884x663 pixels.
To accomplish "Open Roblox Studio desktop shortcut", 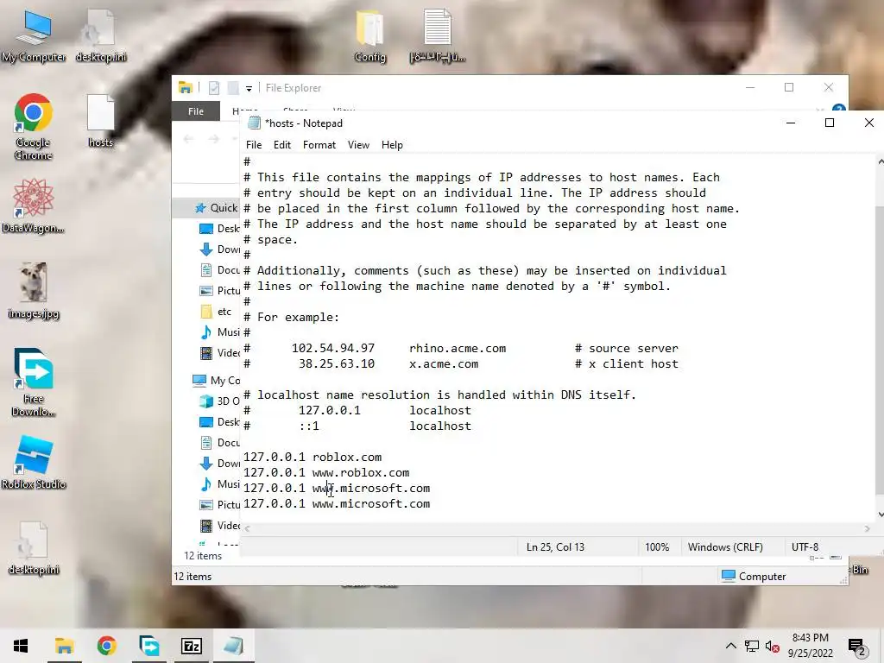I will 34,463.
